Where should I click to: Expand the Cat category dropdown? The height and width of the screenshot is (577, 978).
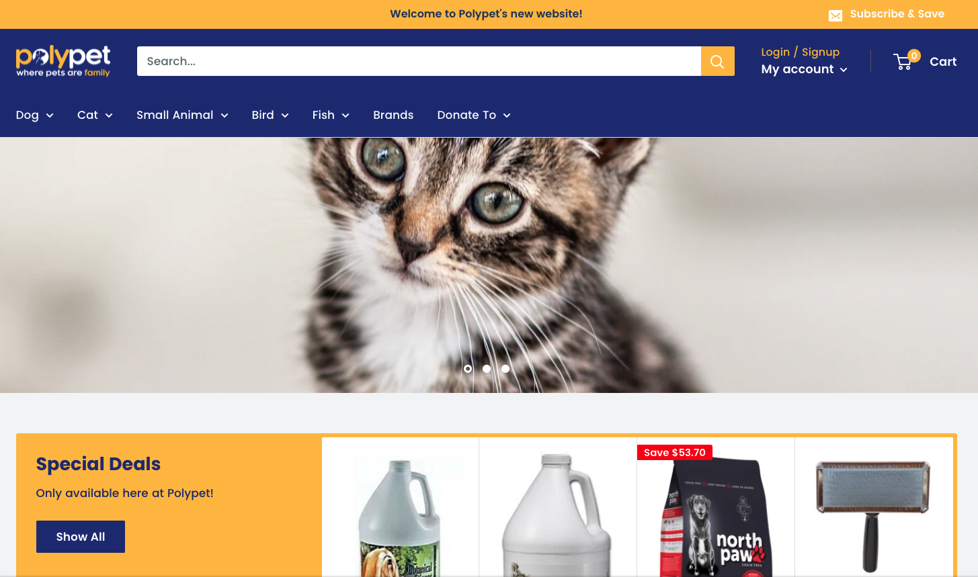pos(95,115)
